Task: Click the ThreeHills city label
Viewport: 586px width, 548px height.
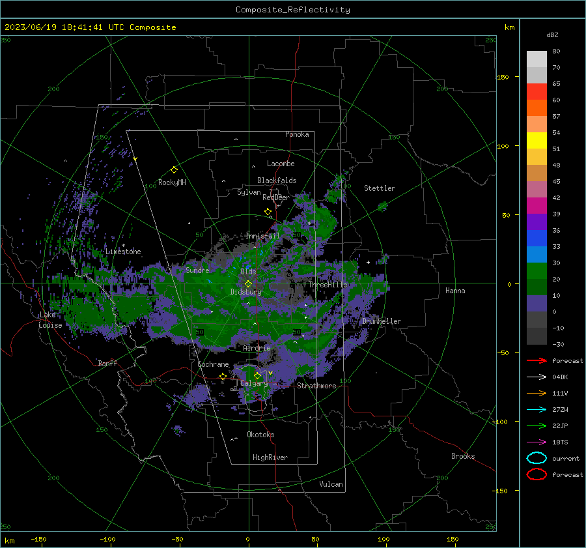Action: pos(328,285)
